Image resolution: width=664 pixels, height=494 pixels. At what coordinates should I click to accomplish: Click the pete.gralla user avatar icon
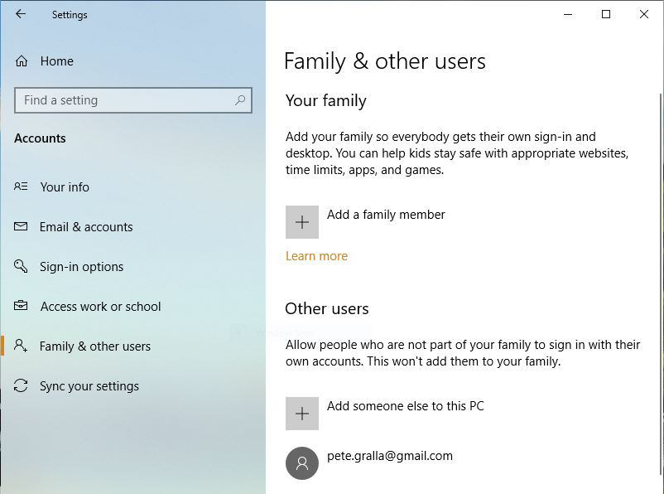302,463
